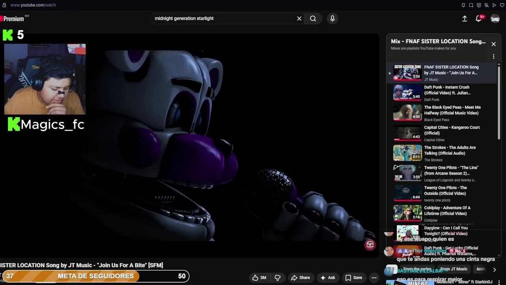Click the main video player frame
Screen dimensions: 506x285
189,145
